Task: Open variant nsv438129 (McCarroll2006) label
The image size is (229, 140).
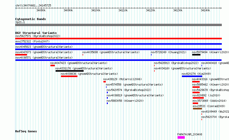Action: tap(122, 79)
